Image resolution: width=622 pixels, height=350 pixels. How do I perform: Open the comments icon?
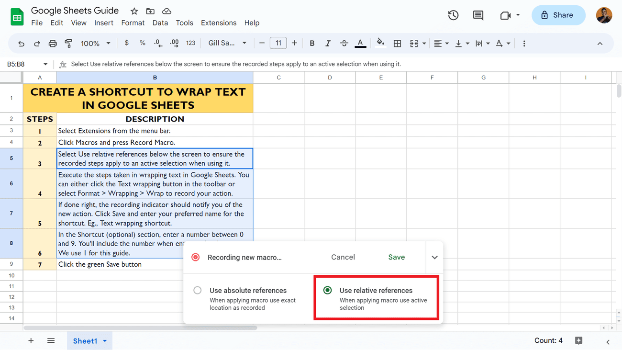[478, 15]
